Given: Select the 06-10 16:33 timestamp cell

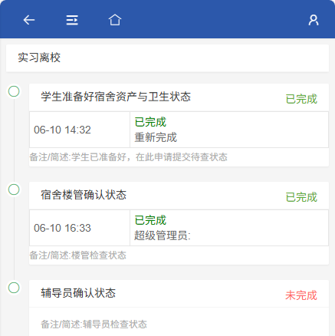Looking at the screenshot, I should [80, 228].
